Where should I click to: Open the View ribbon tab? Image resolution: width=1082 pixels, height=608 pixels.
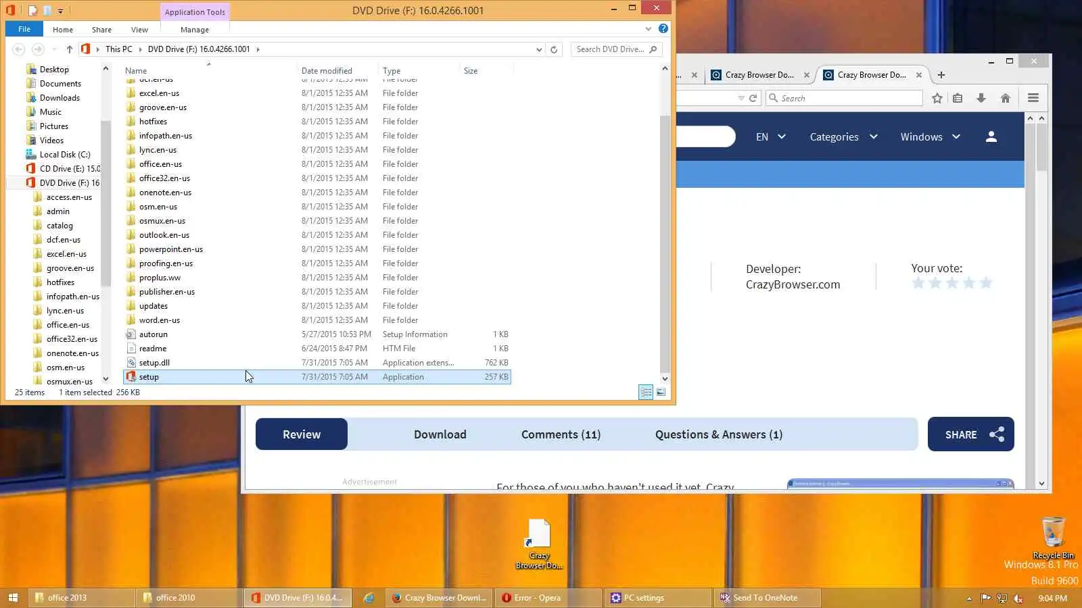pyautogui.click(x=140, y=30)
